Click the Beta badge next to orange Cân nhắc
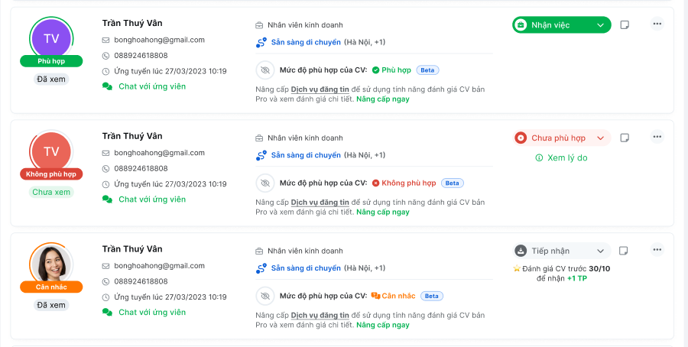This screenshot has height=347, width=688. click(432, 296)
